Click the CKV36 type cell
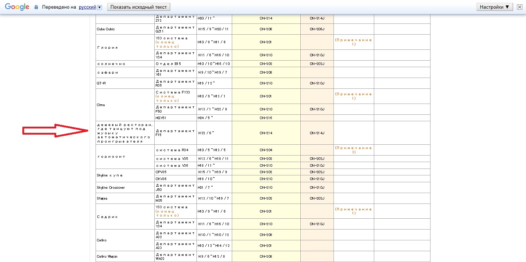 coord(176,179)
